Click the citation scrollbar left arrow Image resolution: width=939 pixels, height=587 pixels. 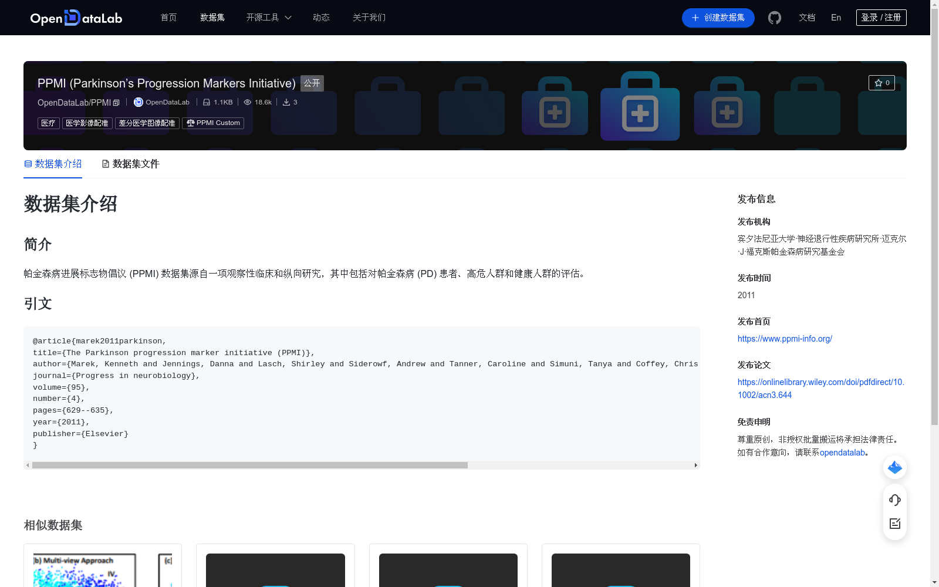[28, 465]
